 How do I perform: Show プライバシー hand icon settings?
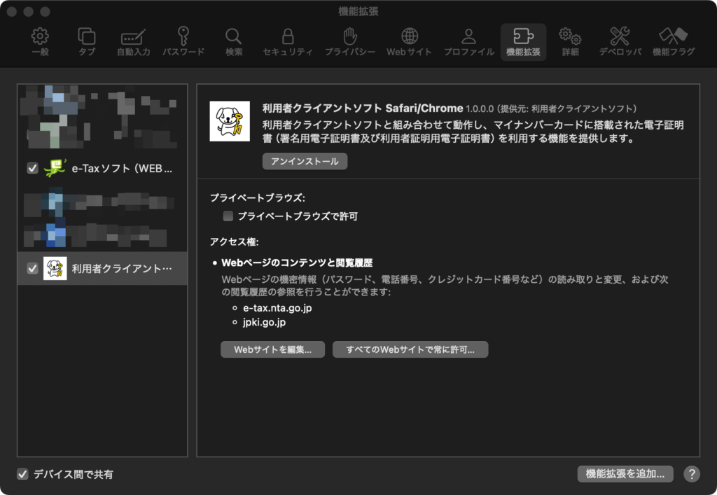pos(349,42)
